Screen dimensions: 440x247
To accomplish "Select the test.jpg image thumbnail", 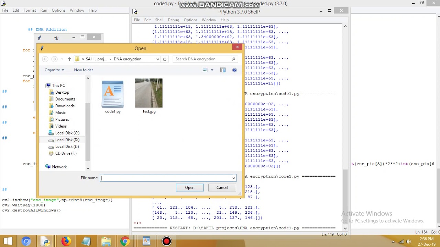I will pyautogui.click(x=149, y=93).
